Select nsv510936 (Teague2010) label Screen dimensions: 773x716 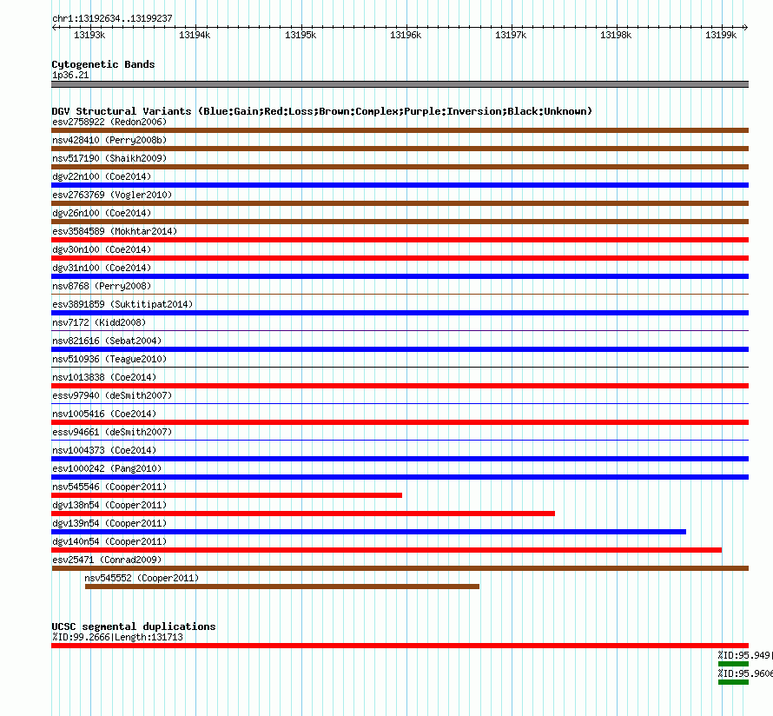[x=109, y=359]
